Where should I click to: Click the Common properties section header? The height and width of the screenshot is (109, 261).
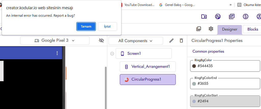(208, 51)
